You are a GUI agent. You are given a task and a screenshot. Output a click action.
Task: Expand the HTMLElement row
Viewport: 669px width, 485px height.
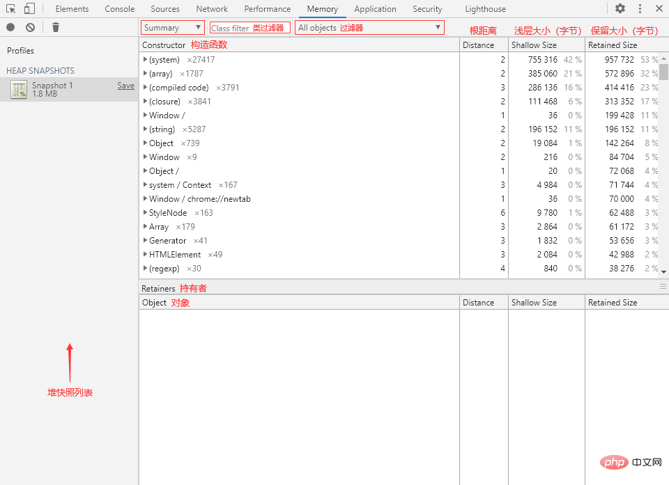pyautogui.click(x=145, y=255)
